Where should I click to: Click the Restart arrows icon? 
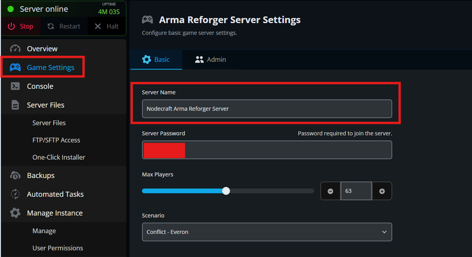[x=51, y=26]
